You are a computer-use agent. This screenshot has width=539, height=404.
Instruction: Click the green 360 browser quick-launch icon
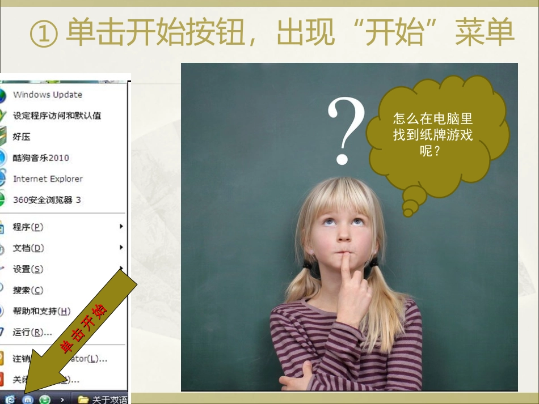(45, 399)
